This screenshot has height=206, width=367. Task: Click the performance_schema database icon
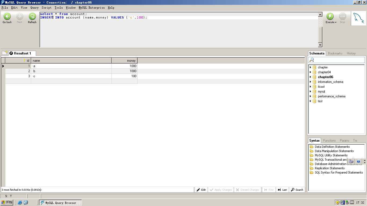(314, 96)
